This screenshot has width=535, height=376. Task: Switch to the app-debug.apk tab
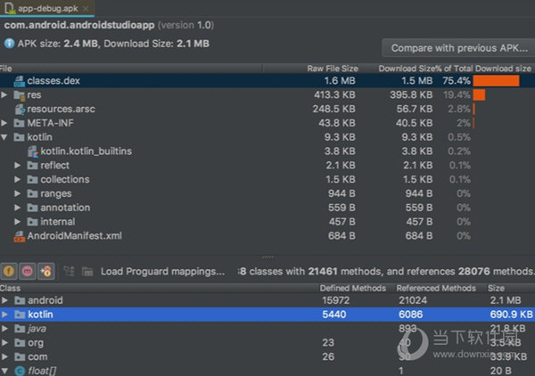point(47,8)
